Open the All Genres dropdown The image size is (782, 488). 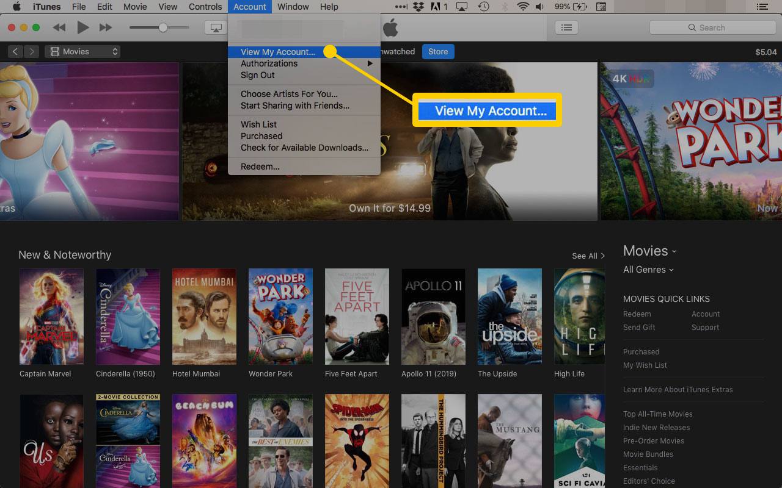[648, 270]
